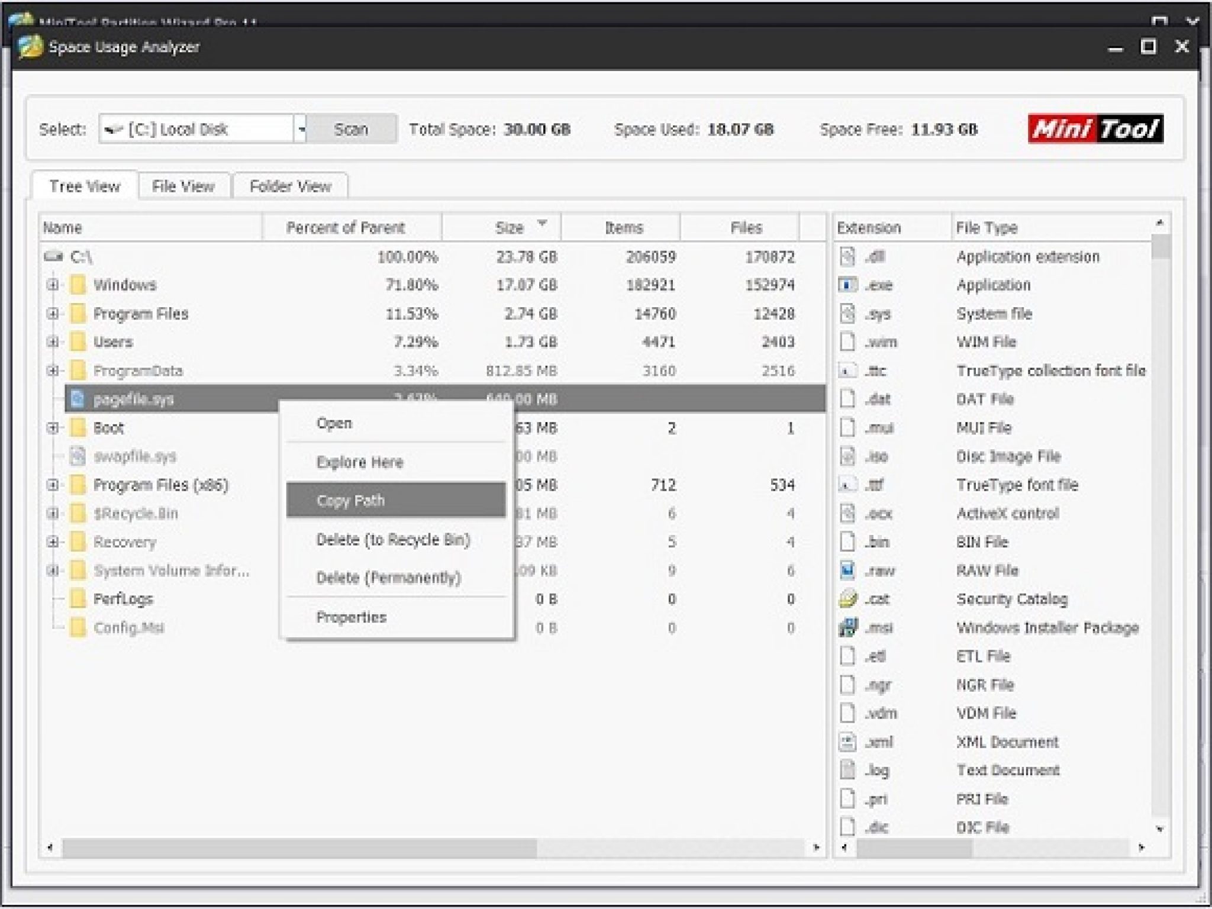The image size is (1212, 909).
Task: Click the Space Usage Analyzer title icon
Action: (31, 47)
